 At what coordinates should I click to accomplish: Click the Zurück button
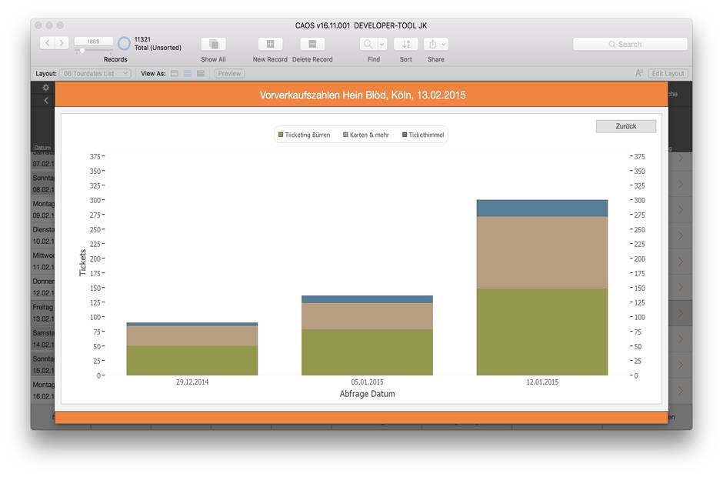pyautogui.click(x=626, y=126)
